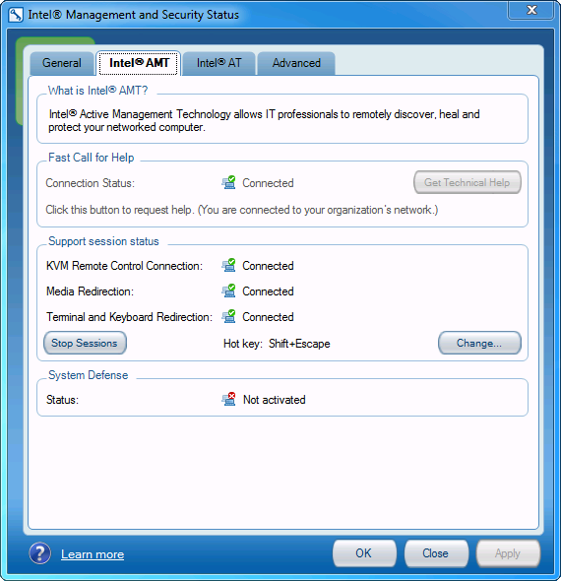
Task: Click the Apply button
Action: point(508,553)
